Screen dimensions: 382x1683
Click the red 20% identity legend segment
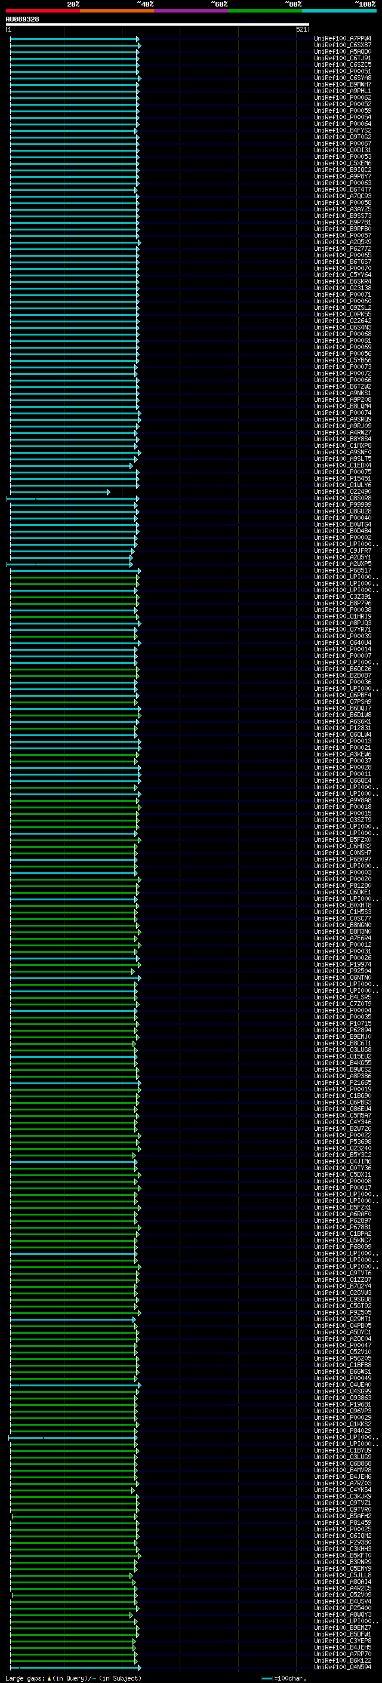42,11
